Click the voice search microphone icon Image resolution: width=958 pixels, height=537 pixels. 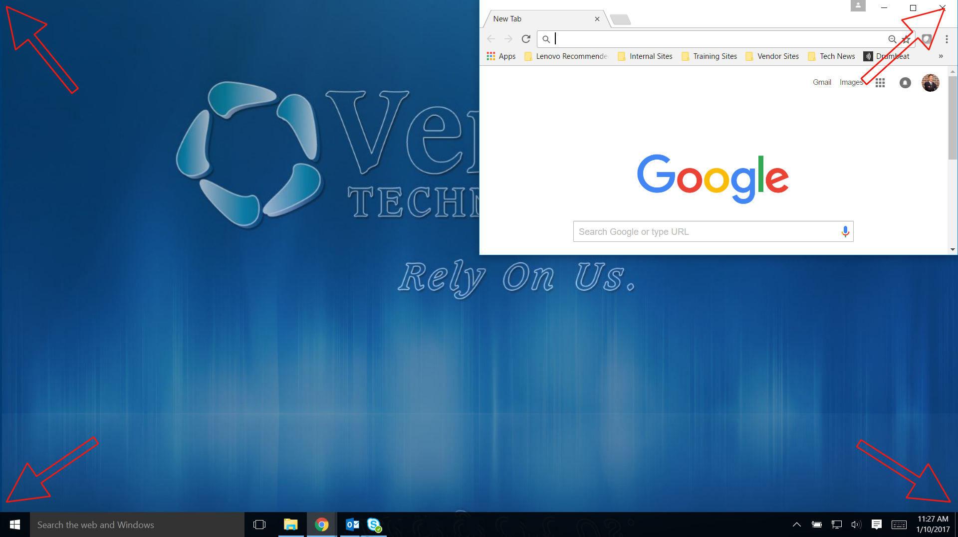(845, 231)
